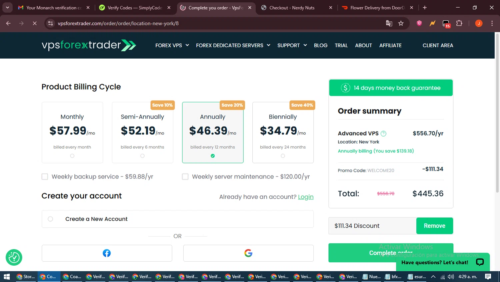The width and height of the screenshot is (500, 282).
Task: Open the Chrome profile avatar J
Action: click(479, 23)
